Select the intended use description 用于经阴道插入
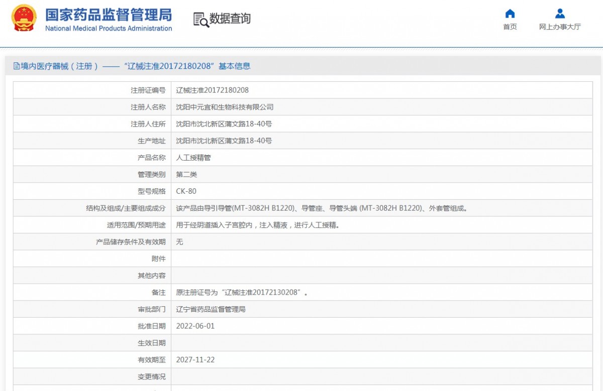Screen dimensions: 603x391 pos(258,225)
